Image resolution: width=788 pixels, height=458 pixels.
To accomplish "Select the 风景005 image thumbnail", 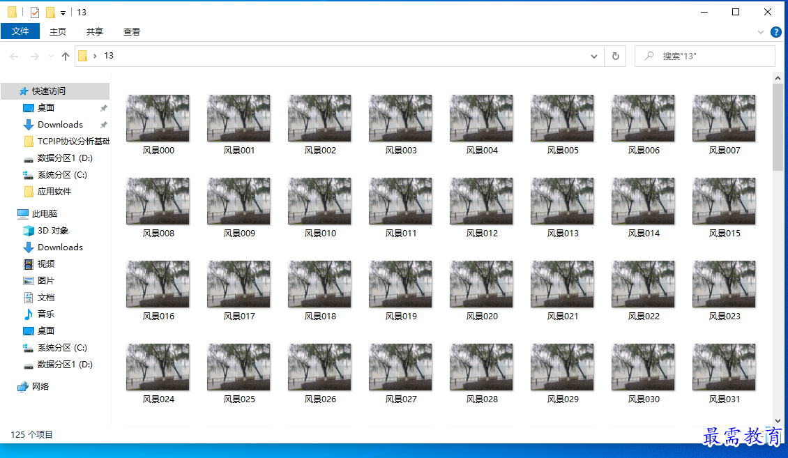I will click(562, 118).
